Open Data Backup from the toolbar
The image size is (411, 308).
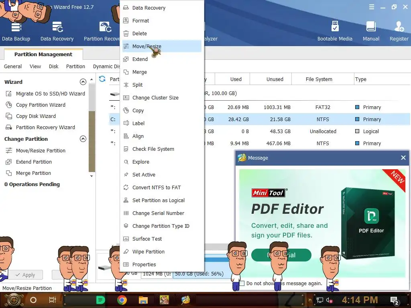coord(16,31)
